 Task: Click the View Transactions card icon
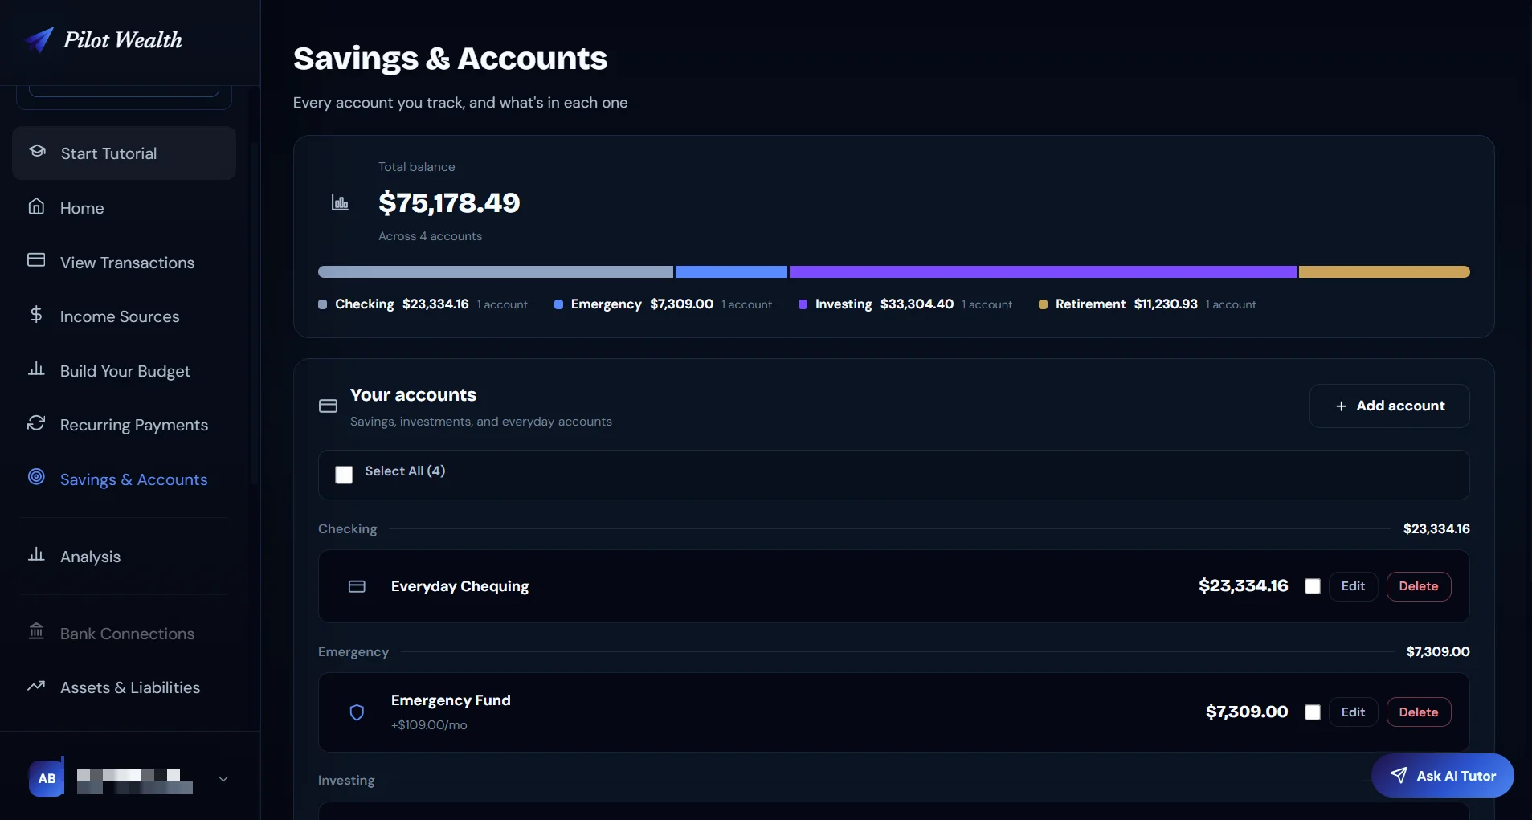pos(36,260)
